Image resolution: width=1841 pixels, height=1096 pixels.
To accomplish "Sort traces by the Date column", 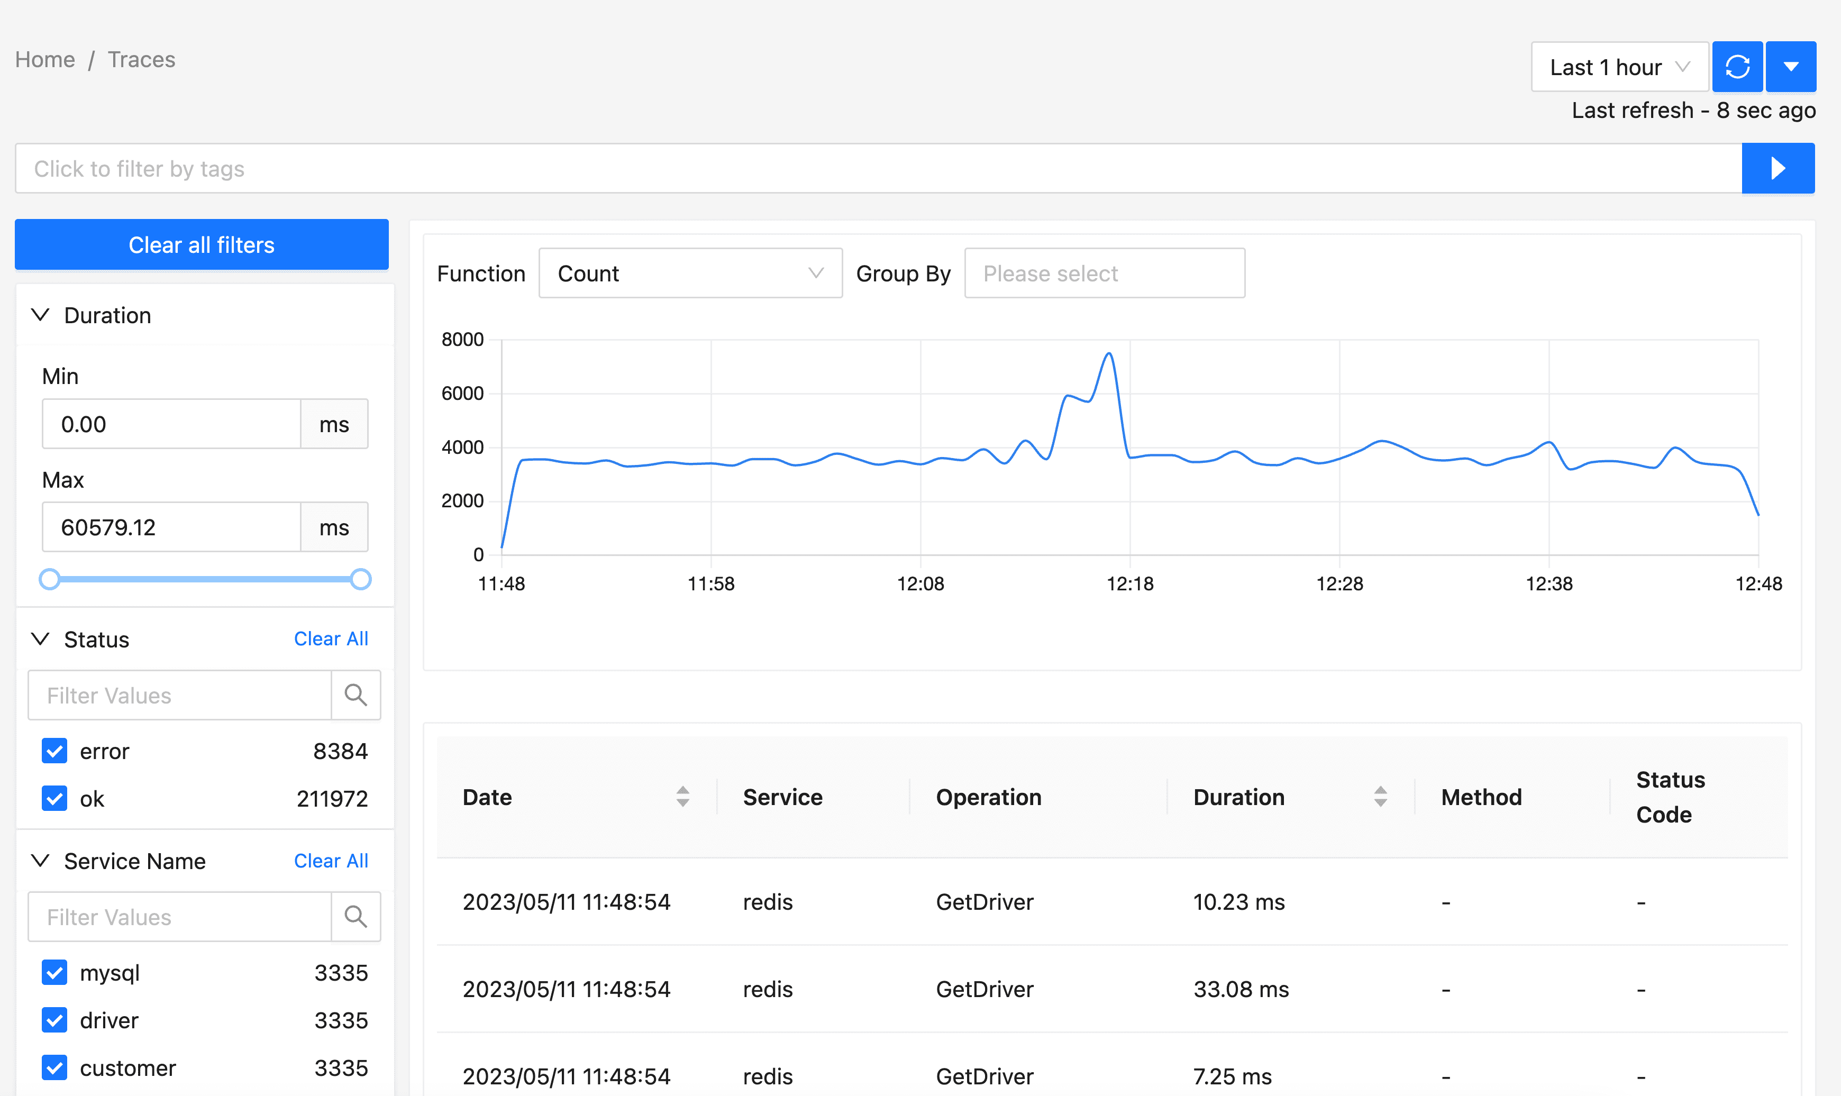I will point(682,796).
